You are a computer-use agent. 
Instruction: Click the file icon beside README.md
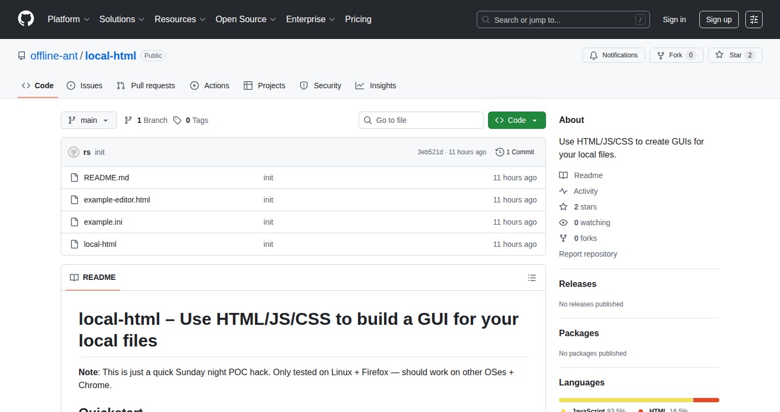(75, 178)
